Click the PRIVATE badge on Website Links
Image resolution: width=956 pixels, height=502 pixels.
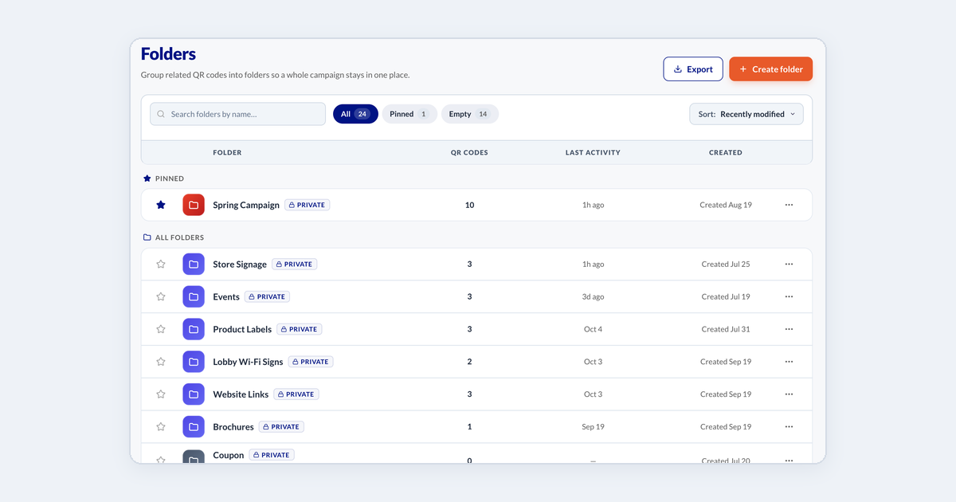click(x=296, y=394)
